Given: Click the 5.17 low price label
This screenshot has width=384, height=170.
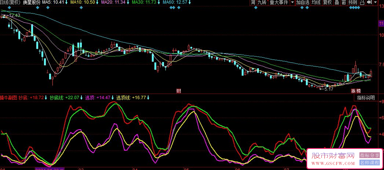Looking at the screenshot, I should 329,89.
